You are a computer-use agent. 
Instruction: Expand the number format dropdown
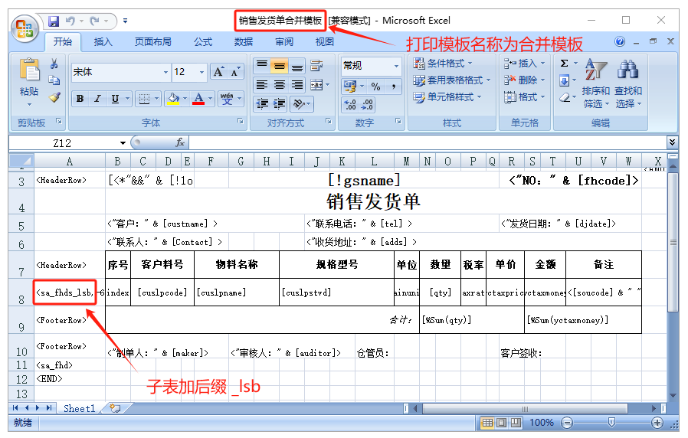click(x=396, y=67)
